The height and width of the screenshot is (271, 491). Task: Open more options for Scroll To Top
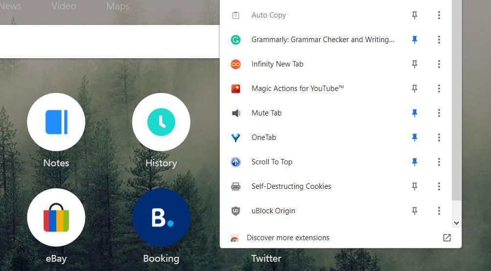point(439,162)
